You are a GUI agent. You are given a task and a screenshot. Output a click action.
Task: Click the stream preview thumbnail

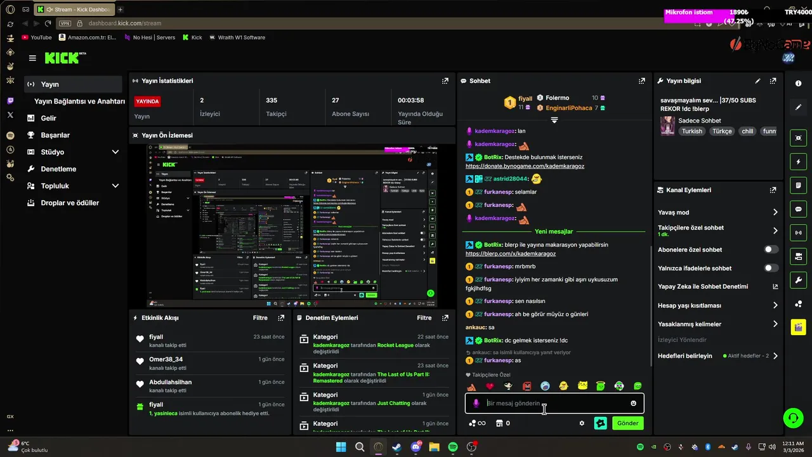click(x=292, y=226)
